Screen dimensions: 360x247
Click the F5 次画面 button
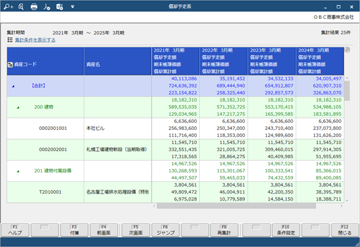(136, 230)
